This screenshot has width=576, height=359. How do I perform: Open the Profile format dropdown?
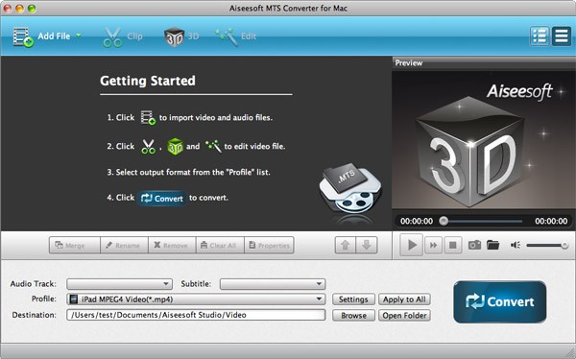point(196,299)
